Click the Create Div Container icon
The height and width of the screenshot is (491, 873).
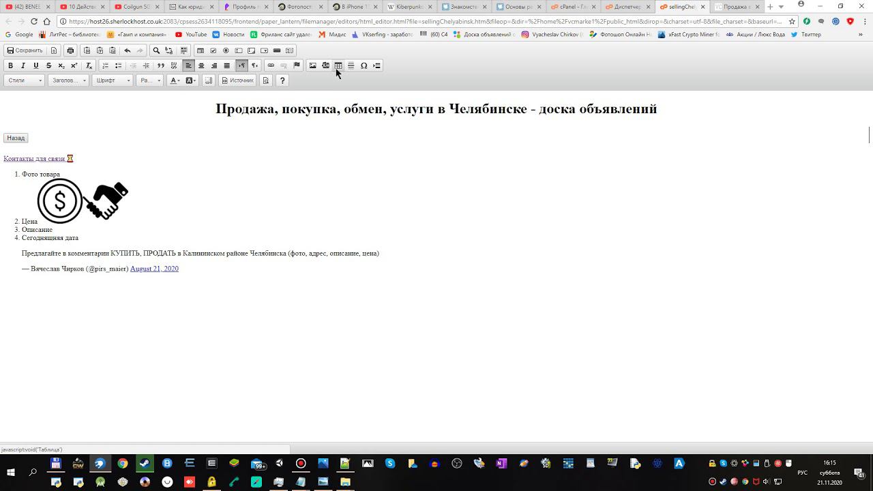coord(174,65)
